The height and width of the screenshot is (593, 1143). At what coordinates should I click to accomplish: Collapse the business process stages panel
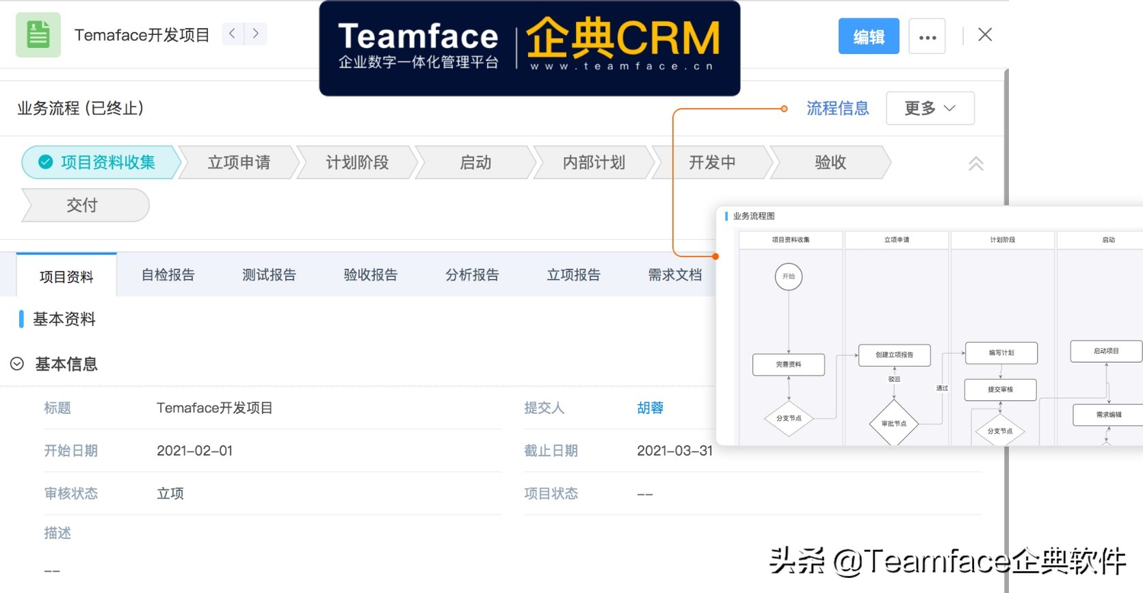pyautogui.click(x=976, y=163)
